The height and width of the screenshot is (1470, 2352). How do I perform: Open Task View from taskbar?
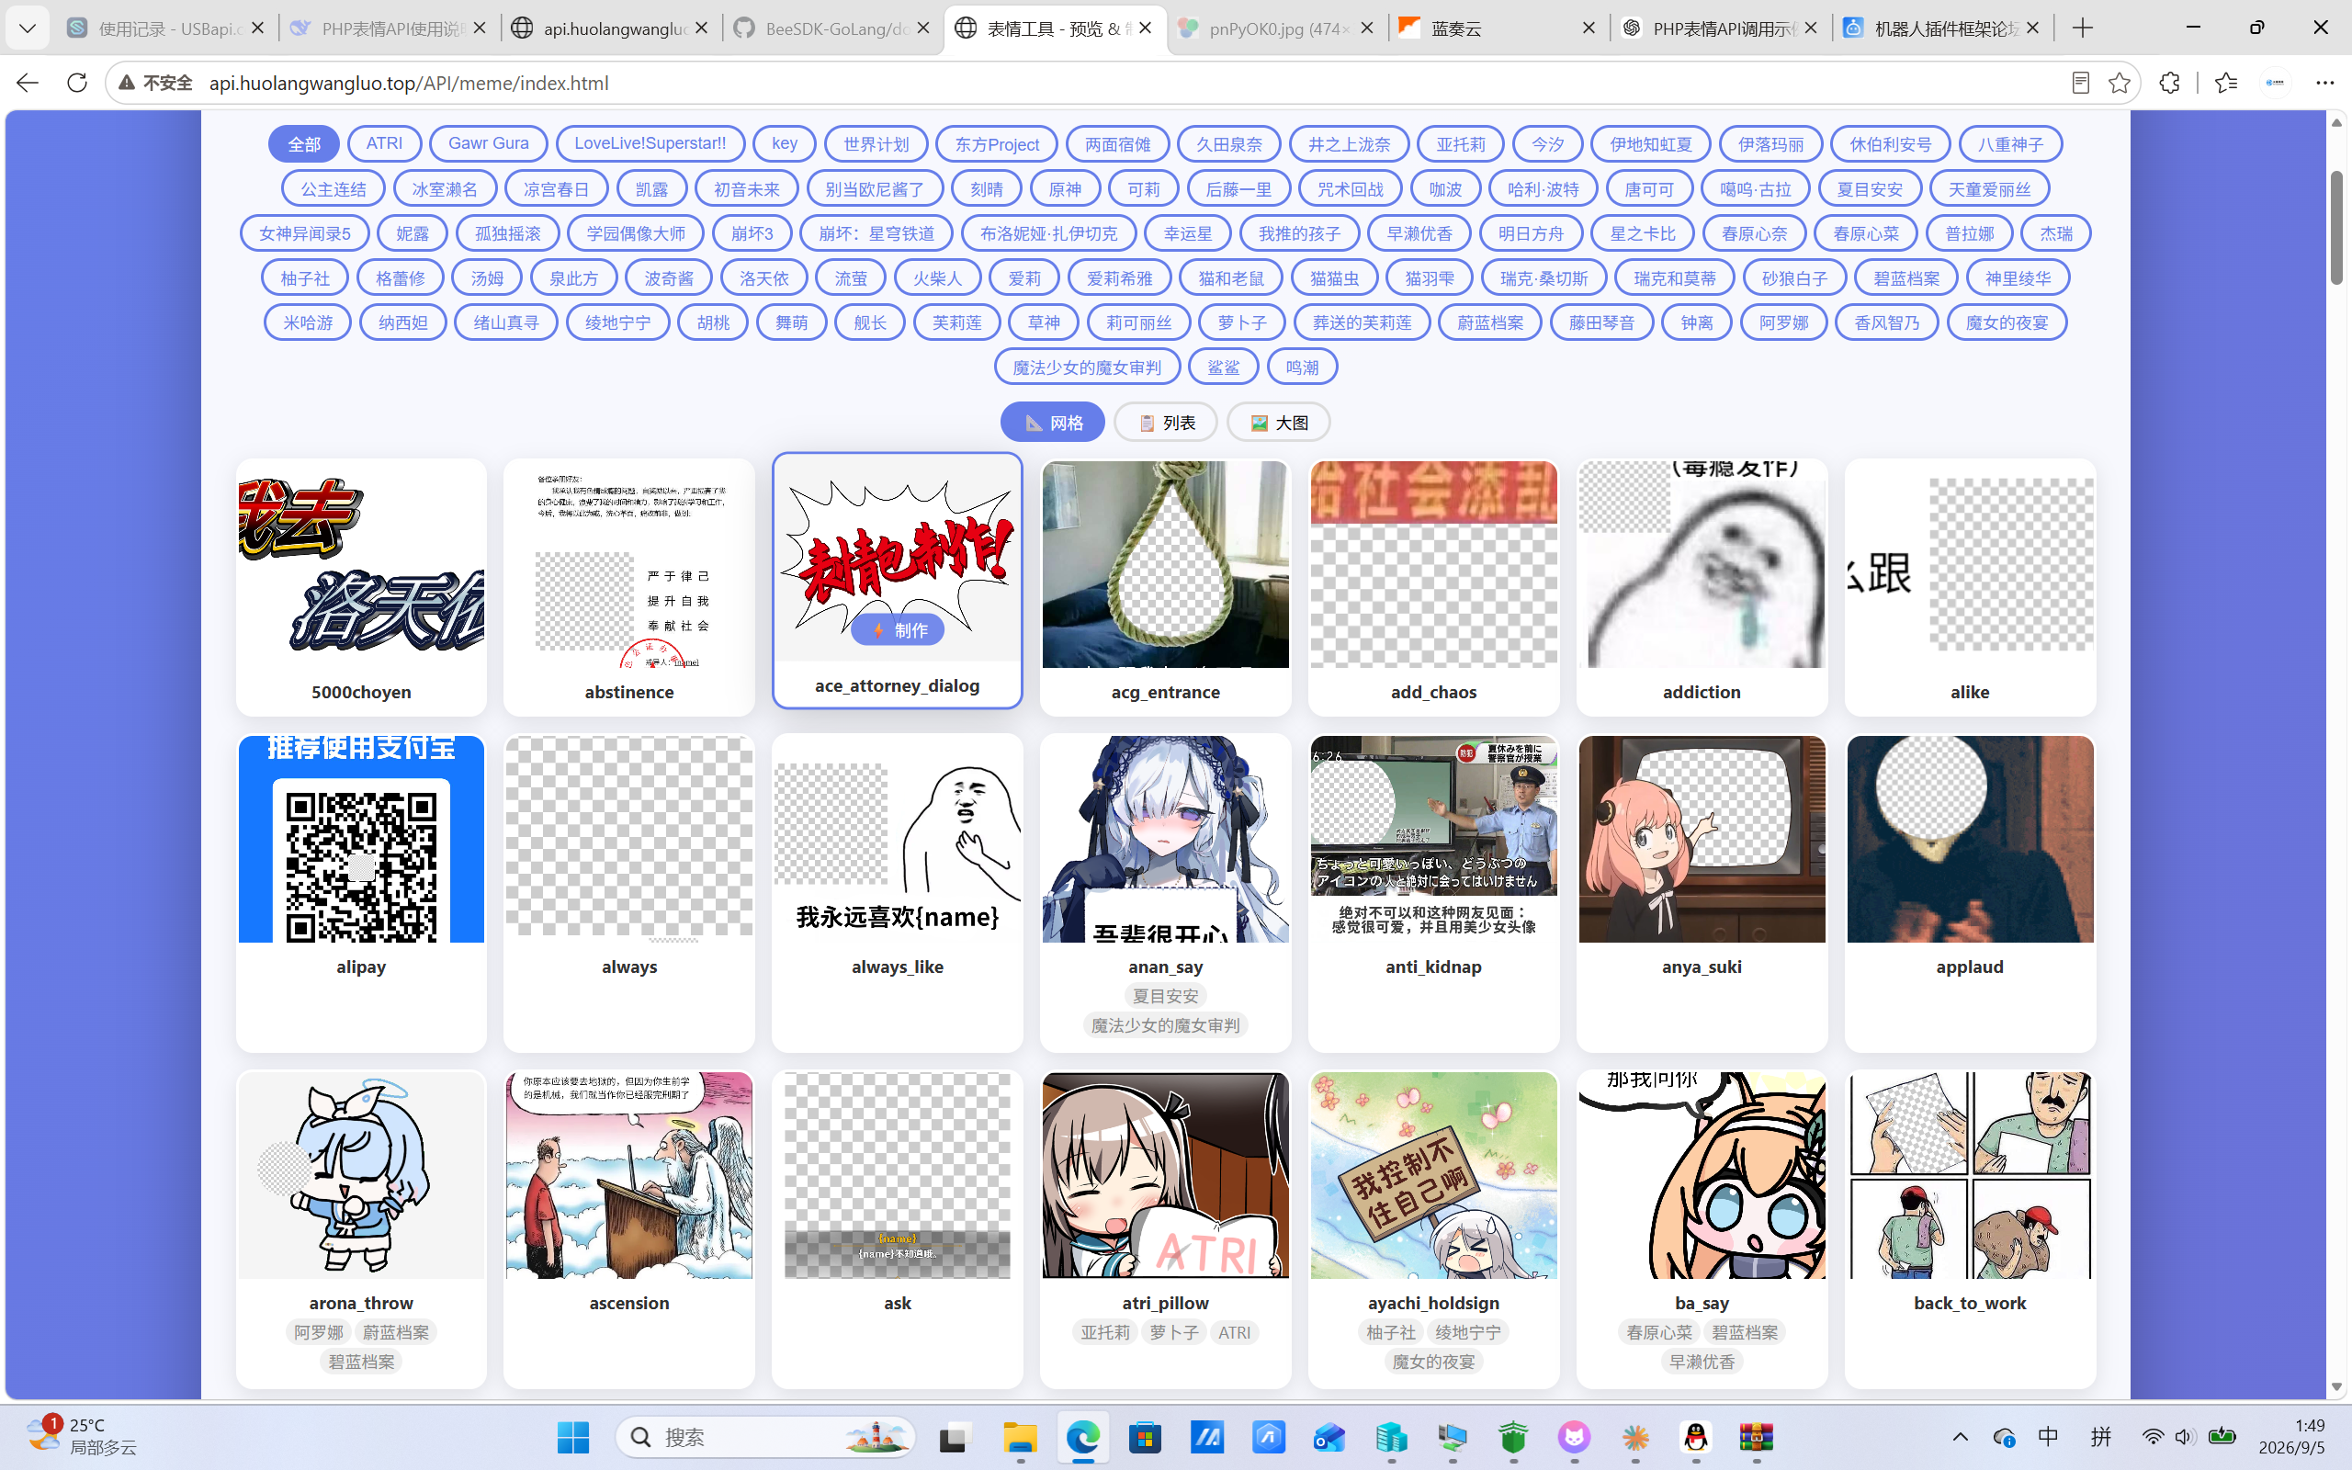click(x=956, y=1437)
